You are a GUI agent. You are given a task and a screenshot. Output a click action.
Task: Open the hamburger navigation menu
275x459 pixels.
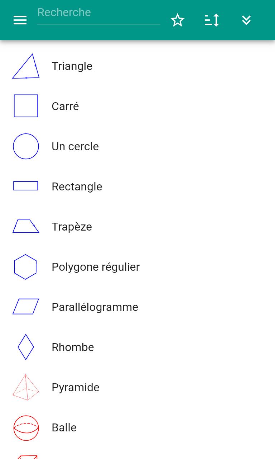pyautogui.click(x=20, y=20)
